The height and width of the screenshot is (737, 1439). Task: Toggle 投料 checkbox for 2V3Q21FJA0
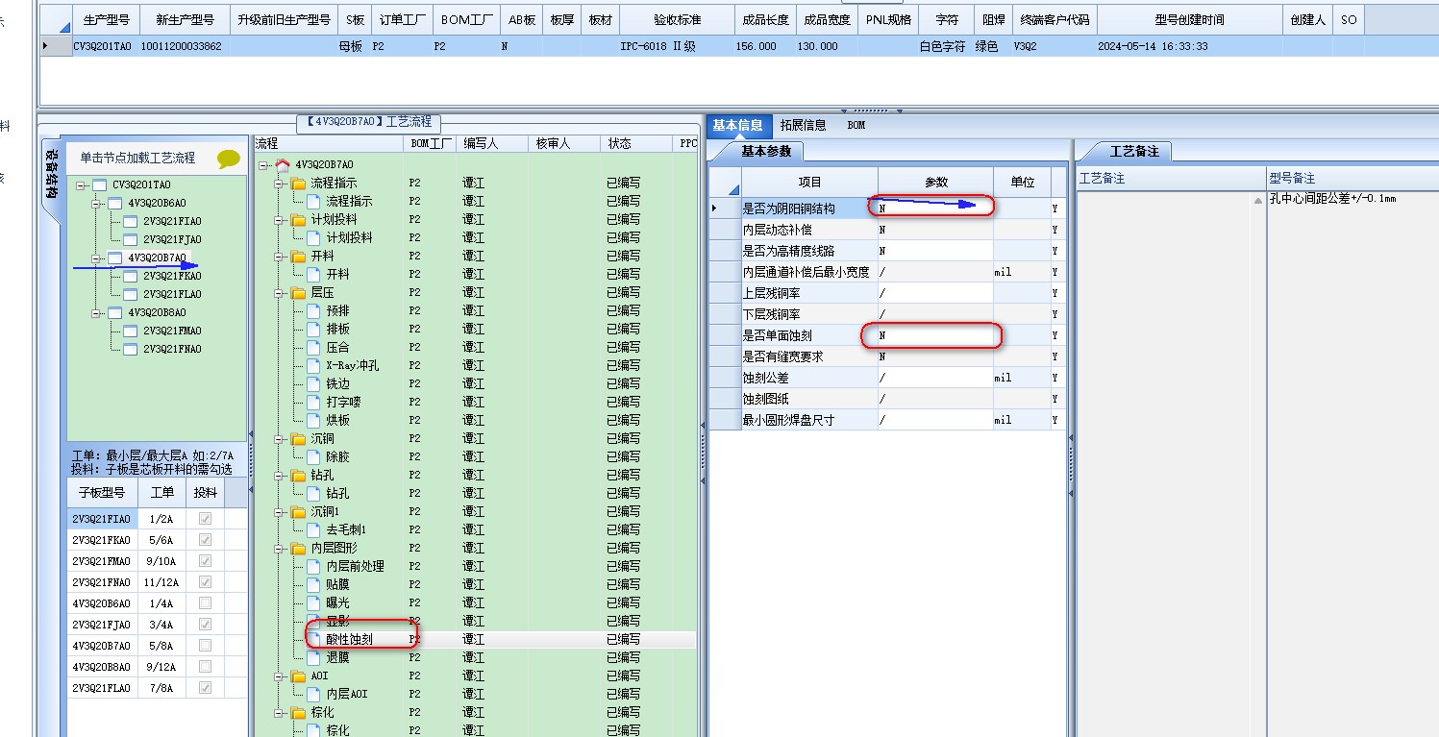coord(205,625)
